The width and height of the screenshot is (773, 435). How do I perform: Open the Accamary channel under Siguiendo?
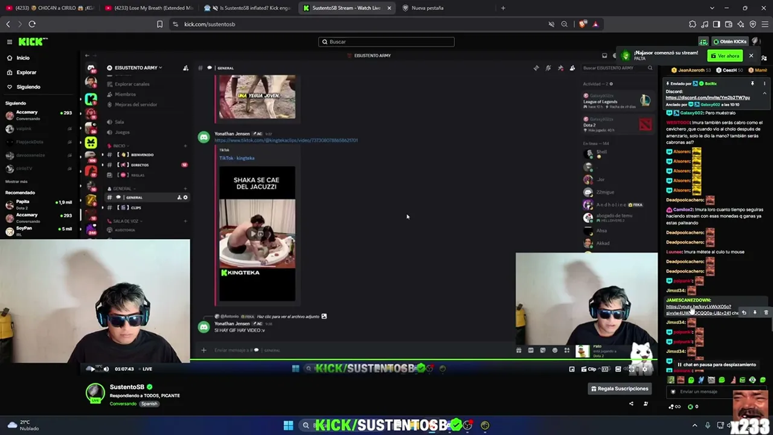click(x=39, y=115)
